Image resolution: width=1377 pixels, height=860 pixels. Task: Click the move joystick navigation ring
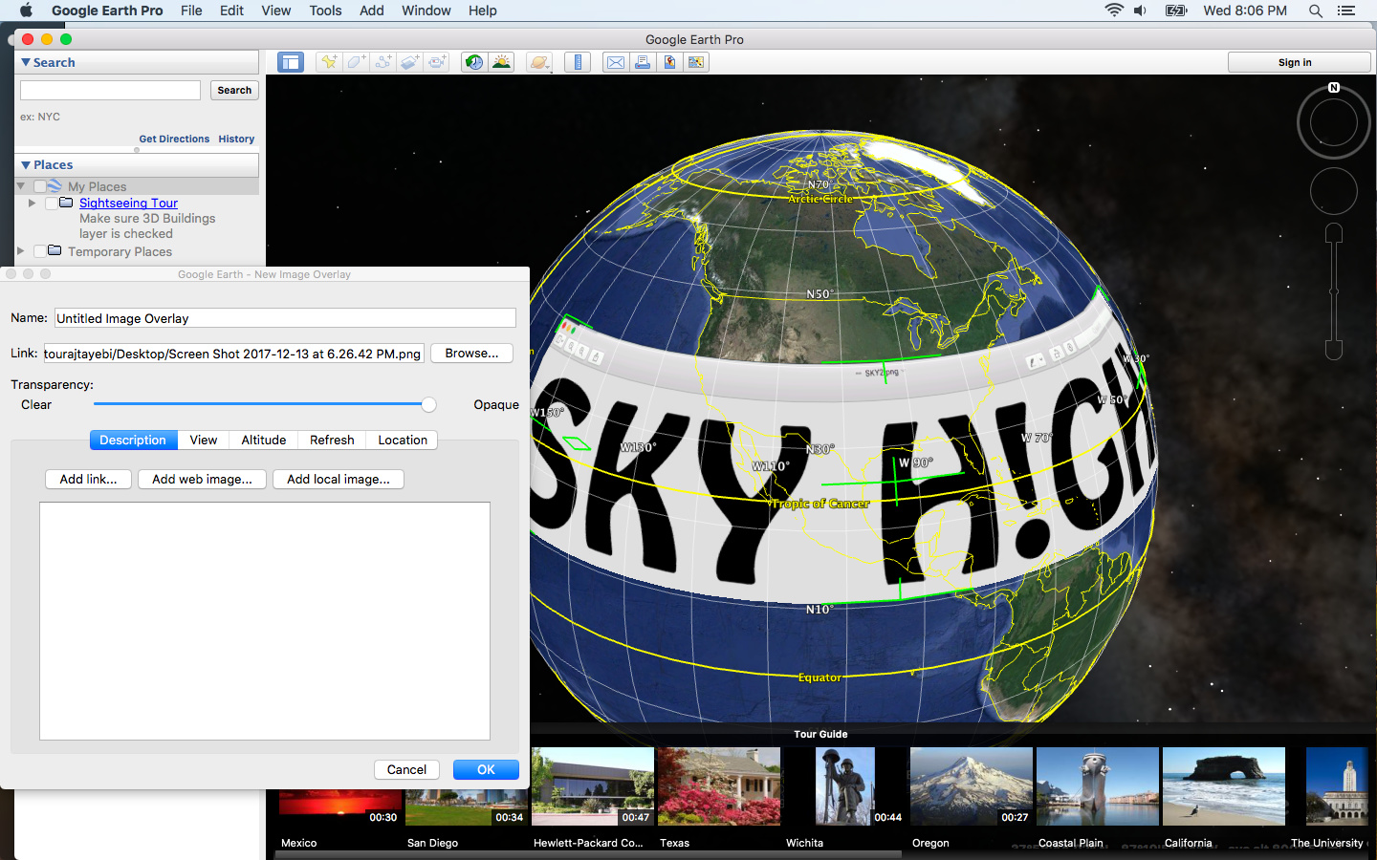point(1334,191)
